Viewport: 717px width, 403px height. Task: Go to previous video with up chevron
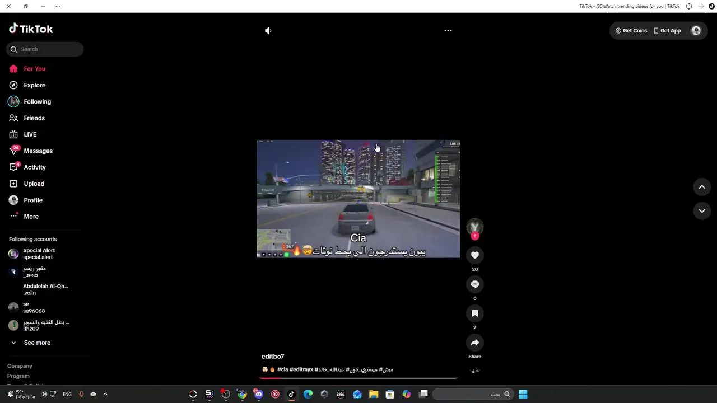pyautogui.click(x=702, y=187)
